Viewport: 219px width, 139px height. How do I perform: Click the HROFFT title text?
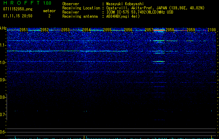(22, 3)
